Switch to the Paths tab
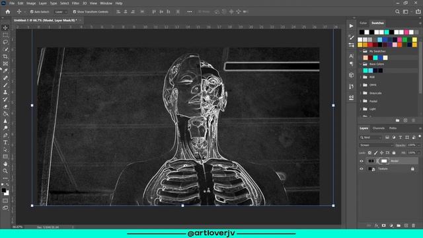Viewport: 423px width, 238px height. [393, 128]
